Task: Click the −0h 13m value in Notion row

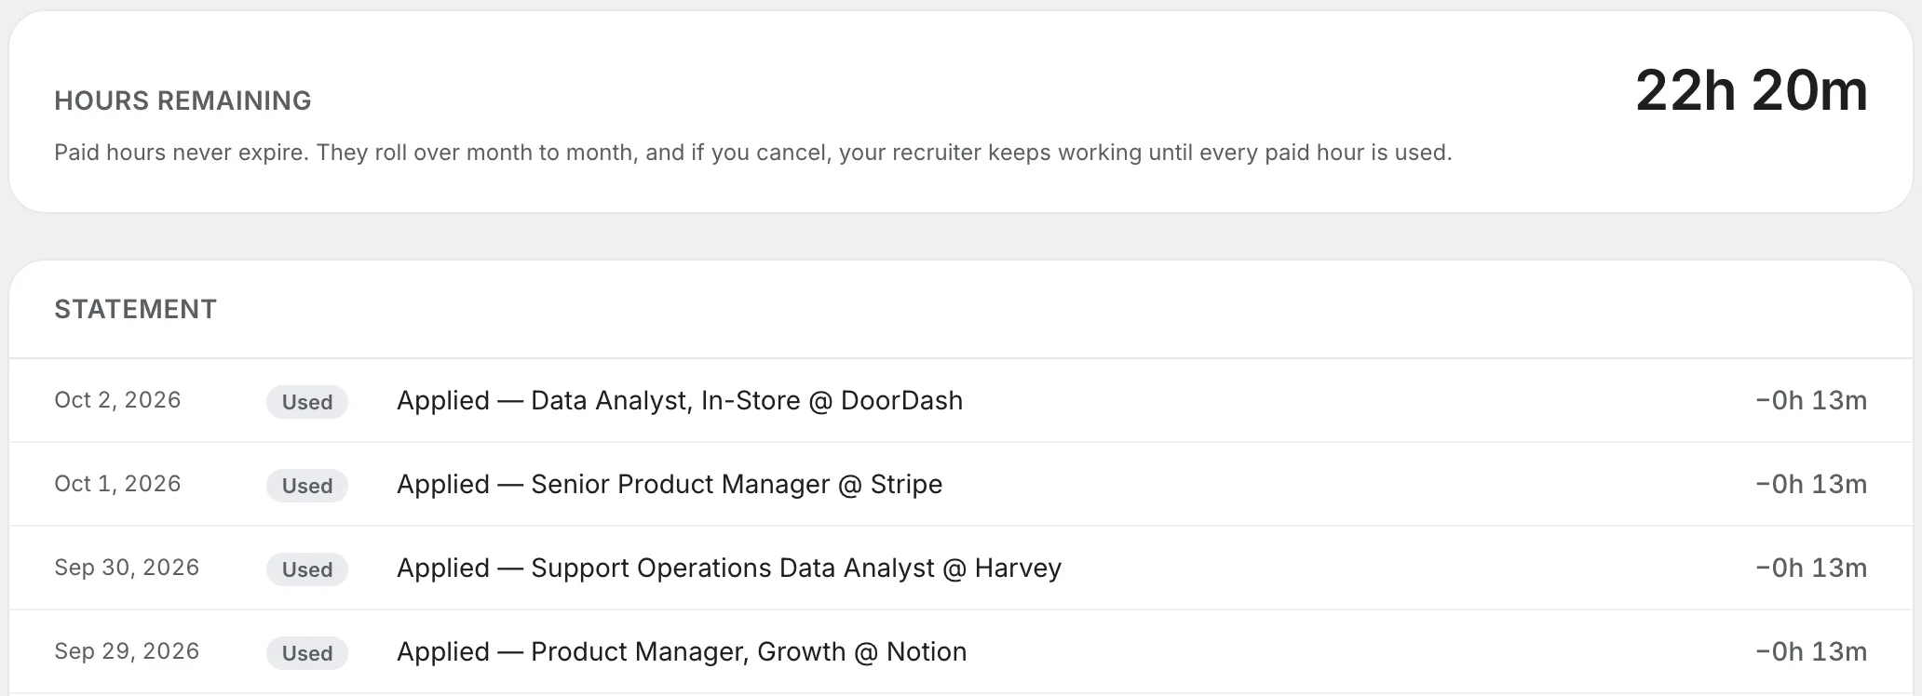Action: click(x=1811, y=651)
